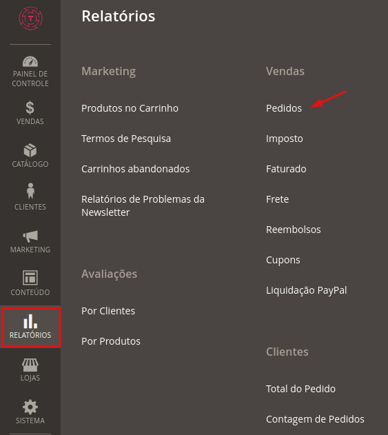Viewport: 388px width, 435px height.
Task: Open the Clientes person icon
Action: (x=30, y=191)
